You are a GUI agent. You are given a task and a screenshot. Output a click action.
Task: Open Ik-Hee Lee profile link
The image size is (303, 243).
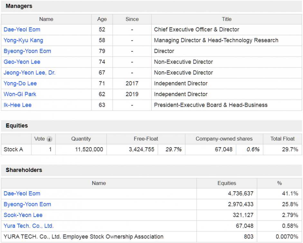pyautogui.click(x=18, y=105)
